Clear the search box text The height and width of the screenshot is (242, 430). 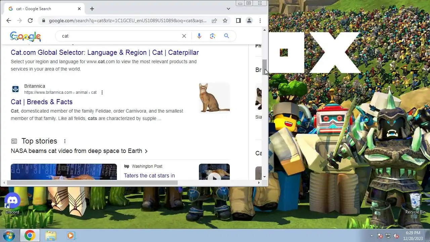[184, 36]
